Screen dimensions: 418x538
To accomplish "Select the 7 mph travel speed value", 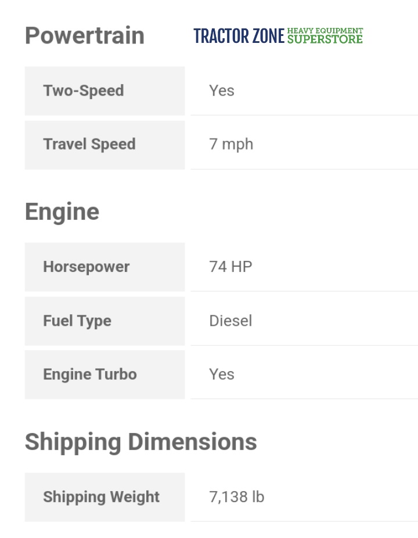I will [x=231, y=144].
